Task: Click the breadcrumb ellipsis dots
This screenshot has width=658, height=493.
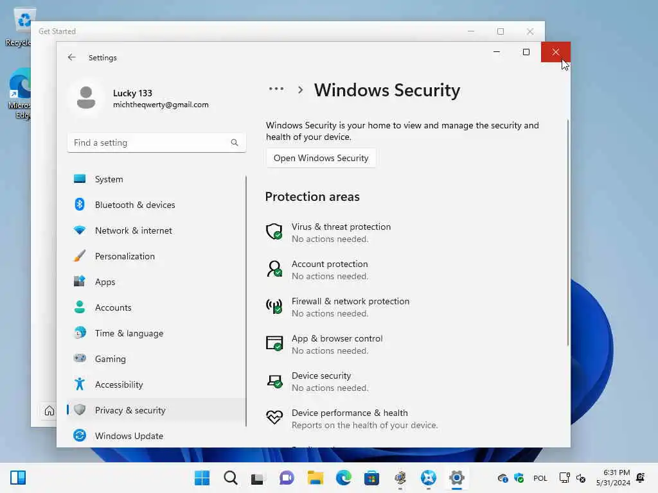Action: coord(276,89)
